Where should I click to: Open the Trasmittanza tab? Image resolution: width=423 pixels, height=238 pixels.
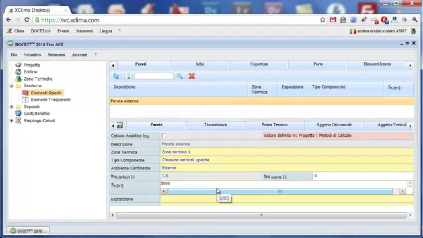coord(215,125)
